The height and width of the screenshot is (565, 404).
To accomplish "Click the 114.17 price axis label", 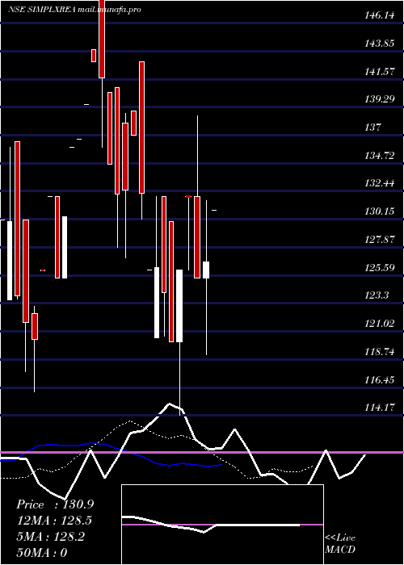I will click(380, 408).
